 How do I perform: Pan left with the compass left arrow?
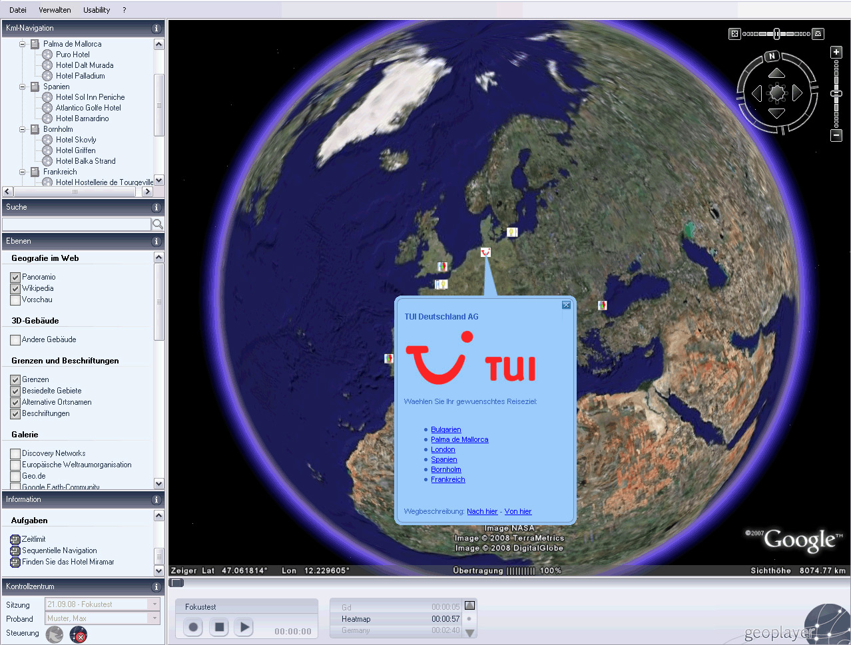pyautogui.click(x=756, y=93)
